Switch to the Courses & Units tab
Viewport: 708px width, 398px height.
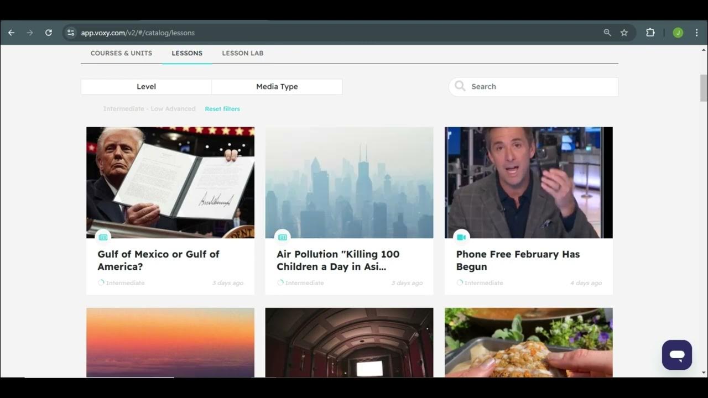pos(121,53)
